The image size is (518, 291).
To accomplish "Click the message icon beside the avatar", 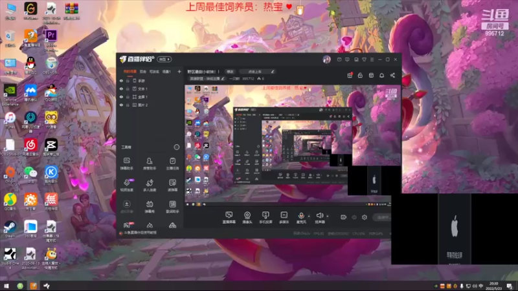I will [339, 59].
